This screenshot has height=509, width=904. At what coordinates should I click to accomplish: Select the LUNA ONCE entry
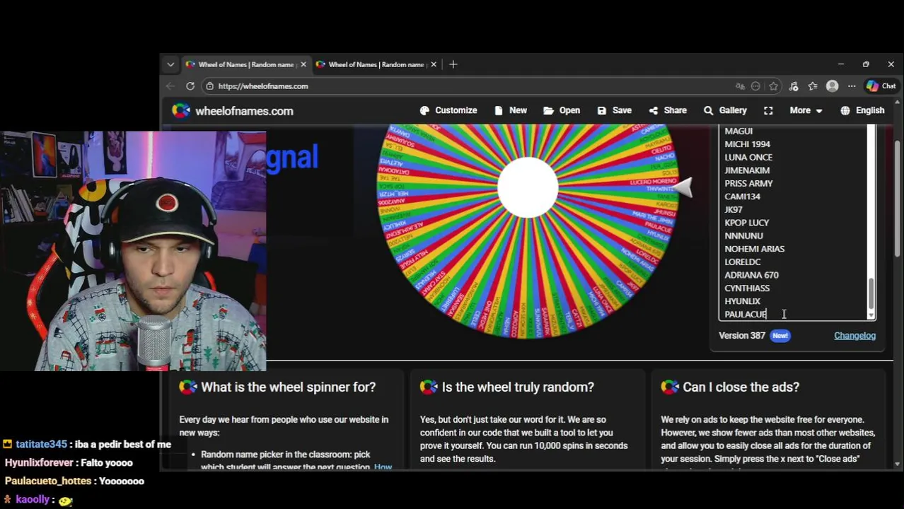click(748, 158)
